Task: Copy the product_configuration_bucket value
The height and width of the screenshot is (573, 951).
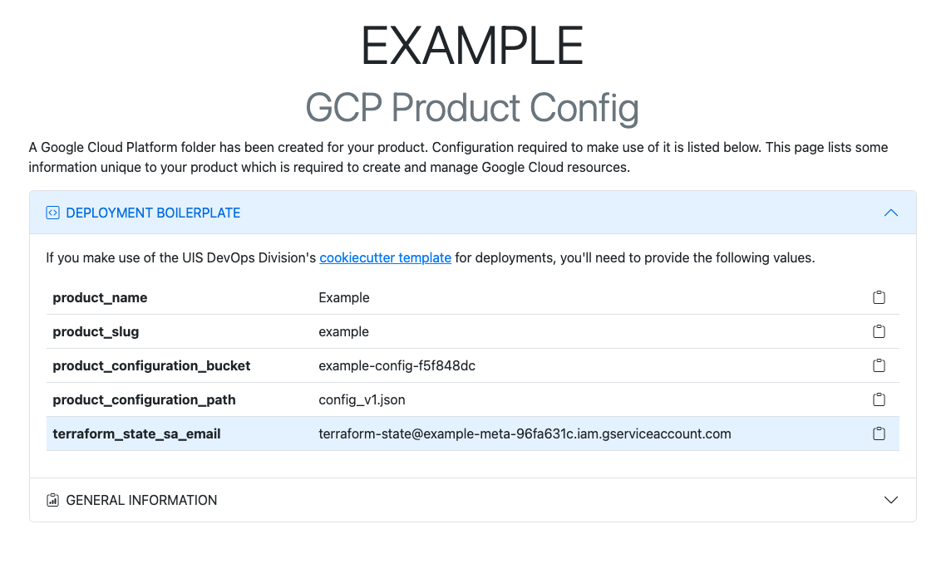Action: [879, 365]
